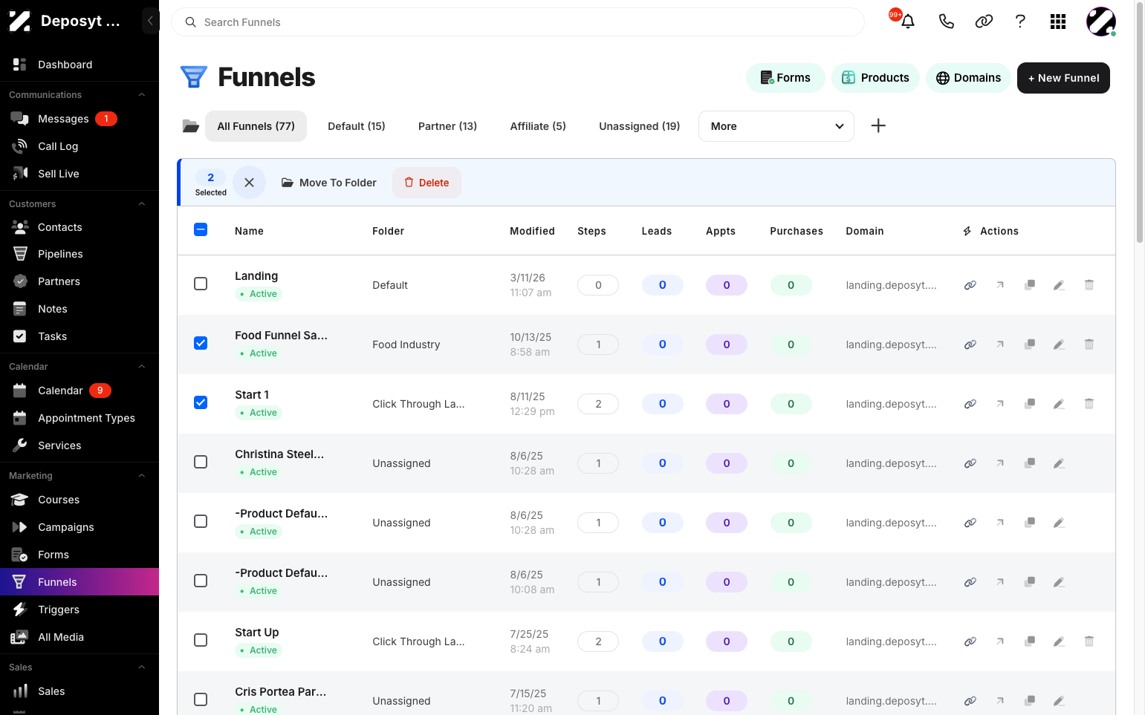The width and height of the screenshot is (1145, 715).
Task: Open Dashboard in sidebar
Action: [80, 65]
